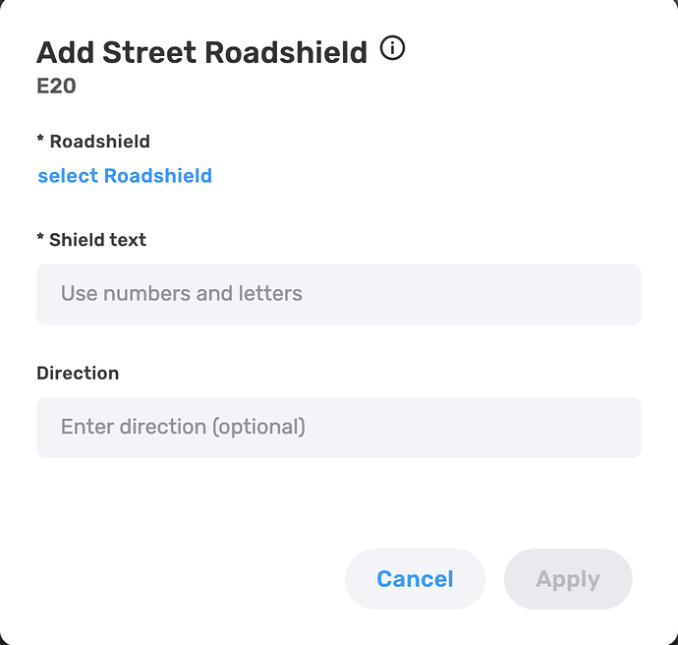Click the Roadshield field label
This screenshot has width=678, height=645.
tap(99, 141)
